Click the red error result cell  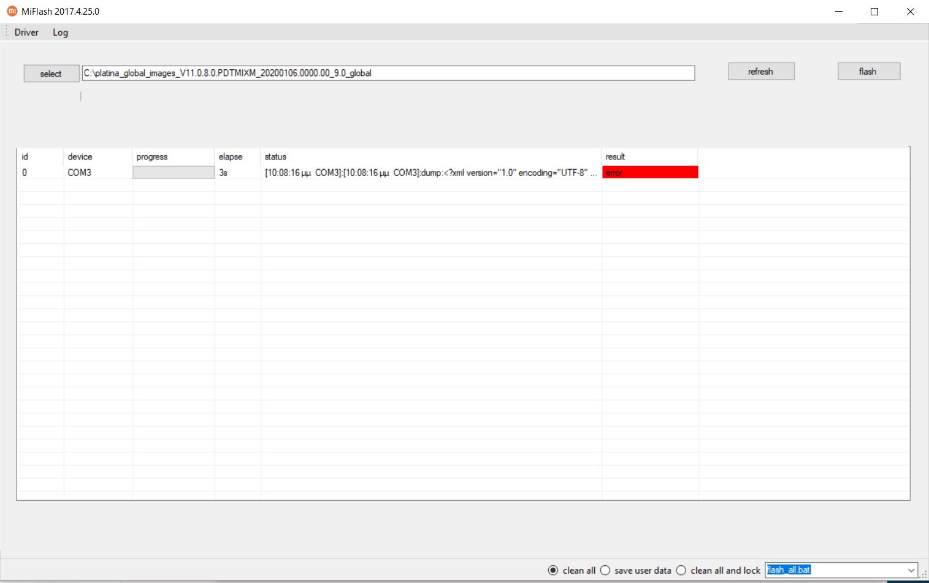[x=650, y=173]
